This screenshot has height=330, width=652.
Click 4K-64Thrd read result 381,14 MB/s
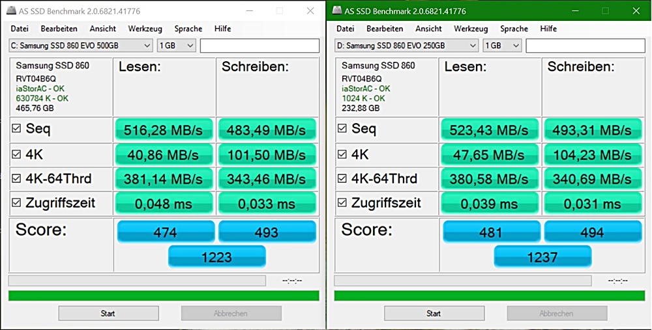pyautogui.click(x=164, y=179)
